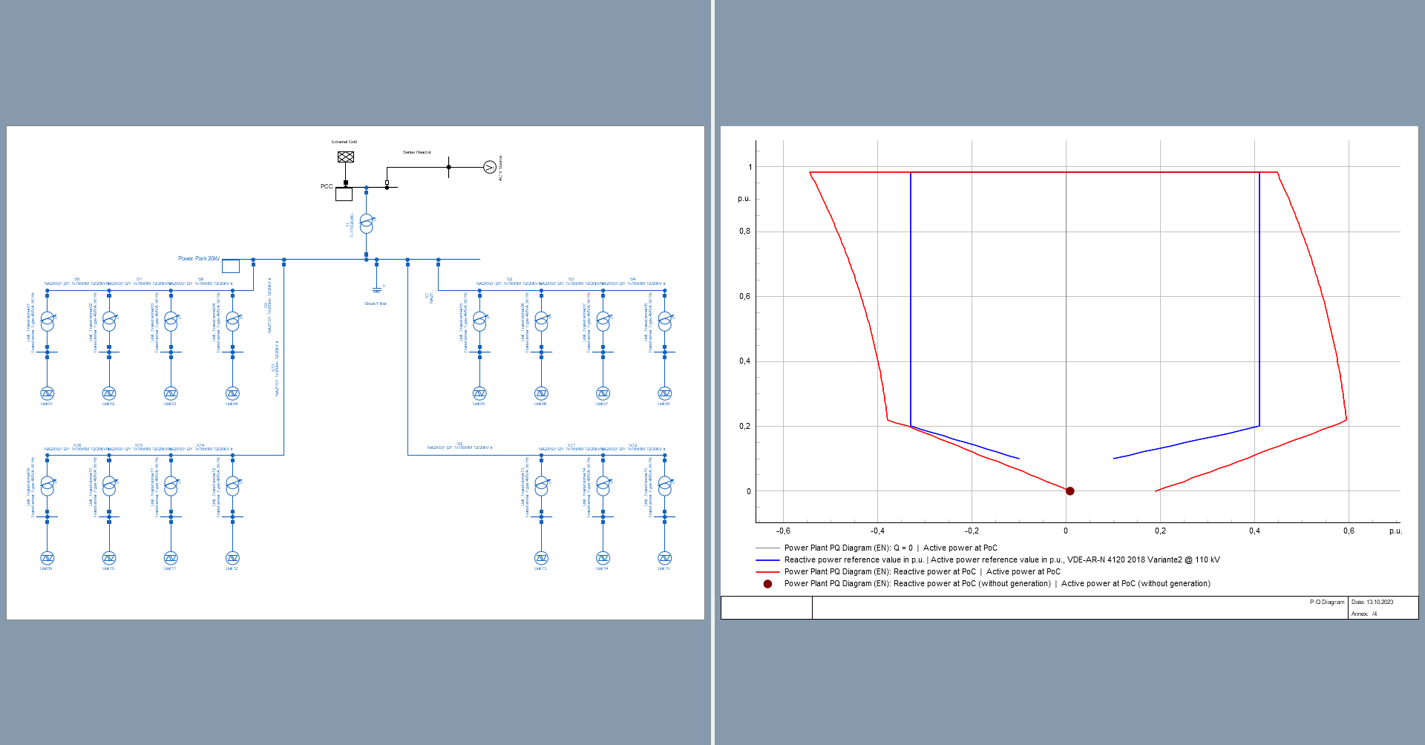Select the Unit 10 generator symbol
Viewport: 1425px width, 745px height.
[x=109, y=558]
